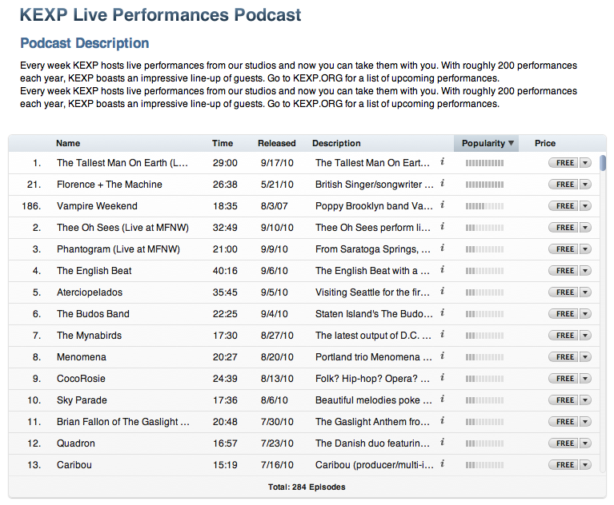Click 'Brian Fallon of The Gaslight' name
The height and width of the screenshot is (505, 614).
coord(123,422)
